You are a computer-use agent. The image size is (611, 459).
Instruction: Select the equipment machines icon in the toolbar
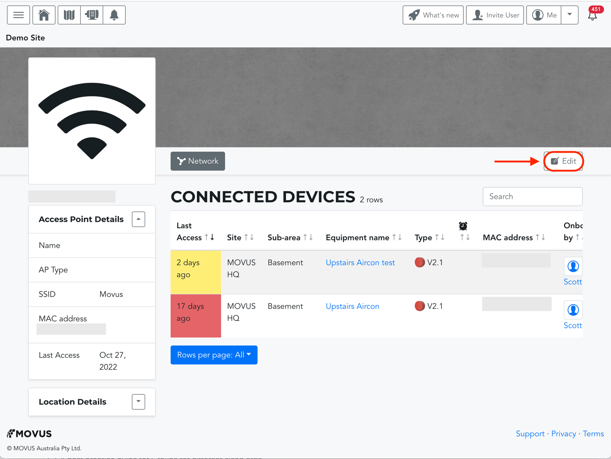92,15
